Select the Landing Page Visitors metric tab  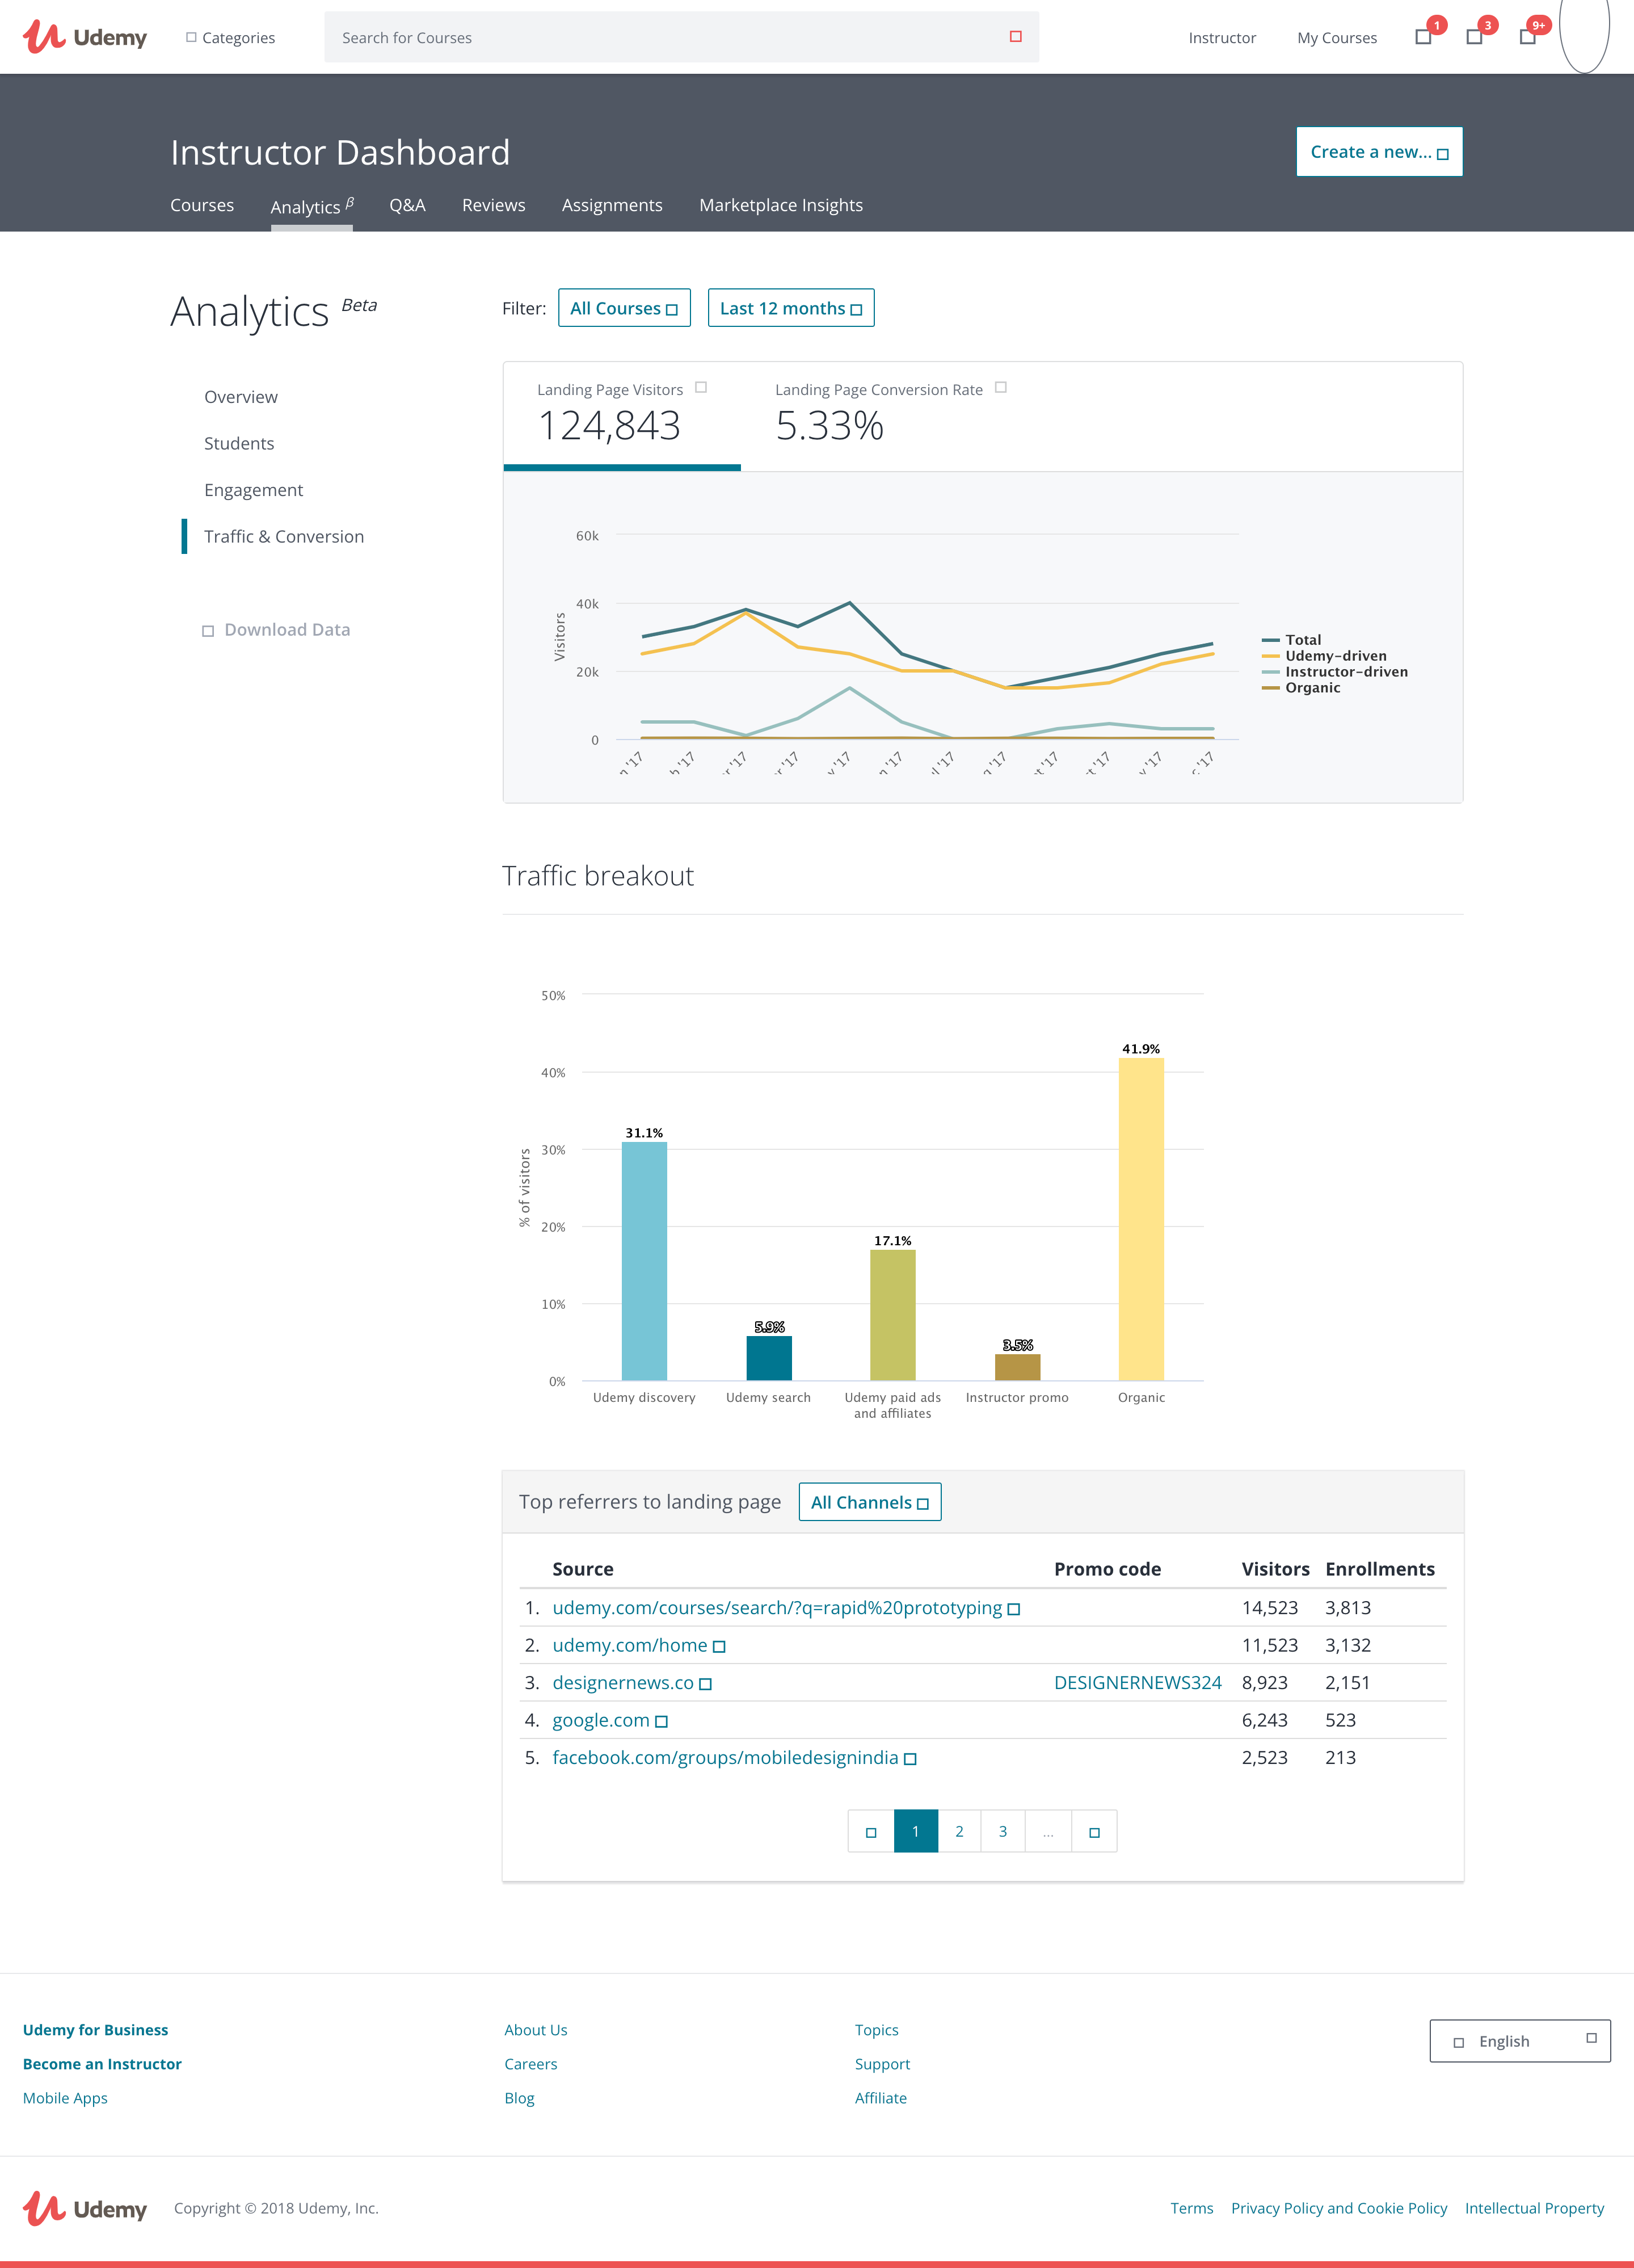[622, 415]
